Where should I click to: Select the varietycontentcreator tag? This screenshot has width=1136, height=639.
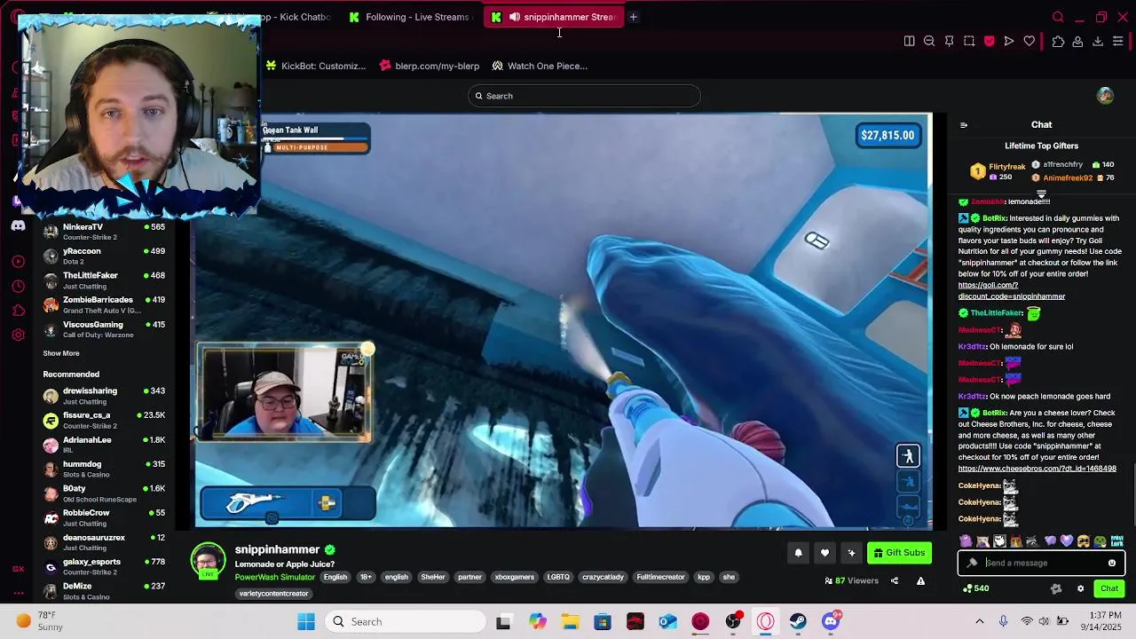273,594
